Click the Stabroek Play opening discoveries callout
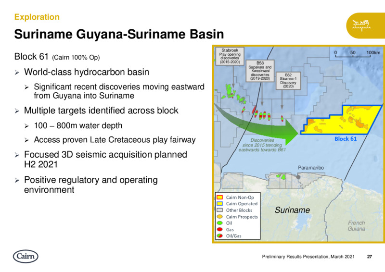Image resolution: width=385 pixels, height=272 pixels. pyautogui.click(x=230, y=56)
